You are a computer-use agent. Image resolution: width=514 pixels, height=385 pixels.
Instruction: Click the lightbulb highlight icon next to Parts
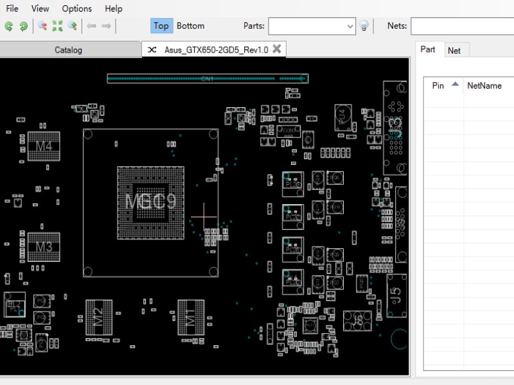click(x=364, y=26)
